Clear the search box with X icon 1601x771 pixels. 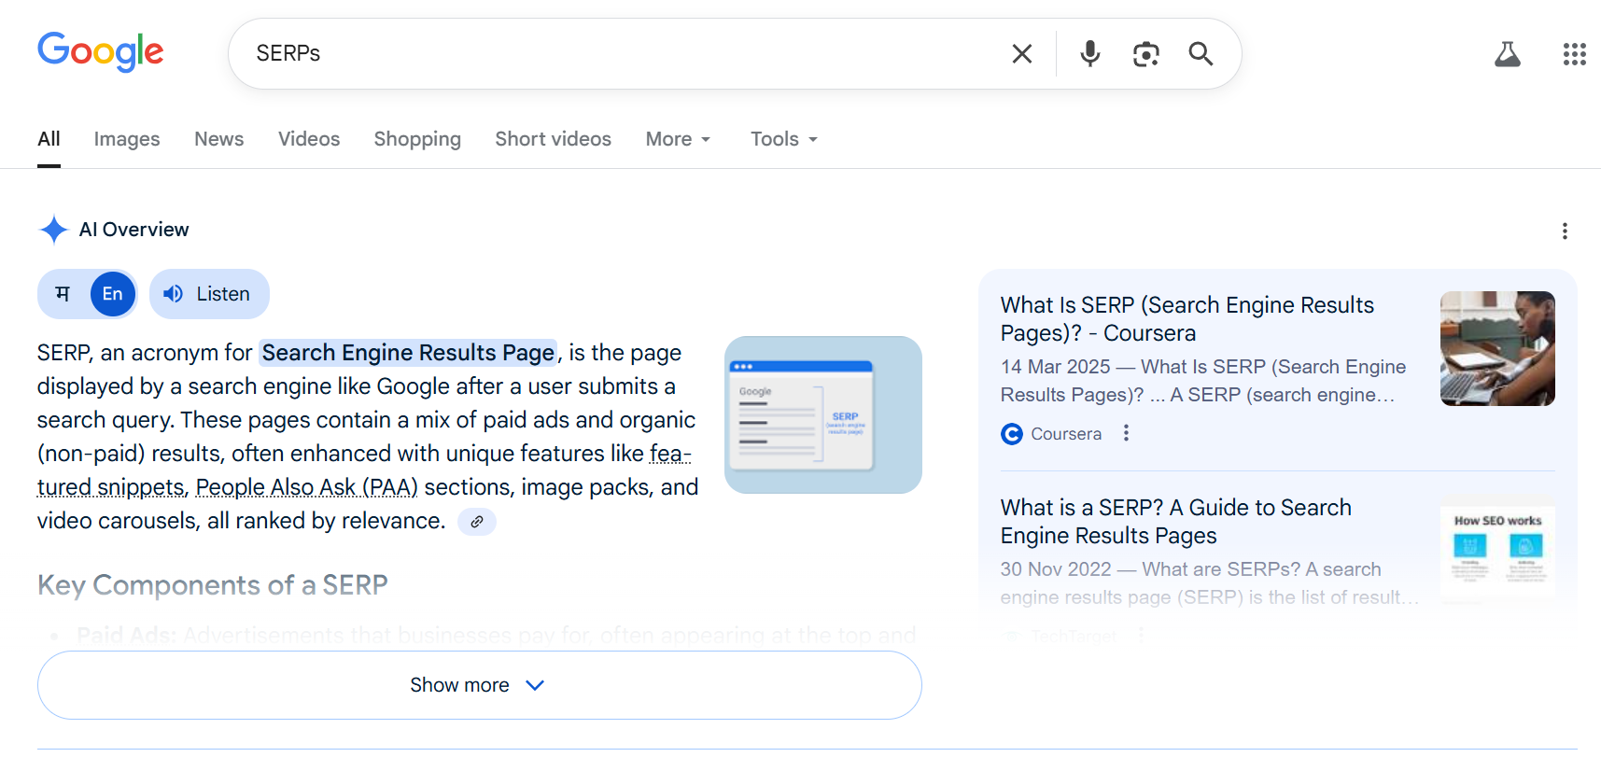(x=1022, y=54)
